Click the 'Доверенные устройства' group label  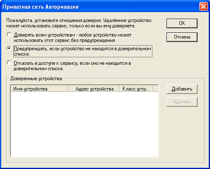coord(36,78)
